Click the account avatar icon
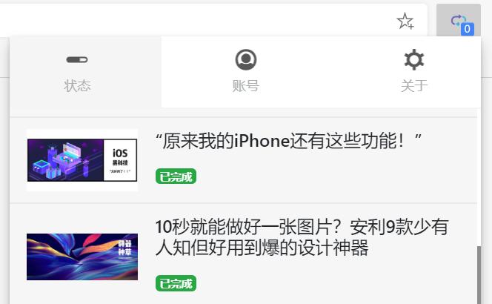 click(246, 59)
